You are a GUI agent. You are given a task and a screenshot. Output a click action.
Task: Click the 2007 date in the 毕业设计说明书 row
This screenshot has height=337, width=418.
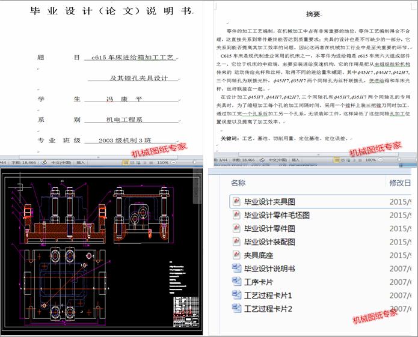(x=399, y=269)
